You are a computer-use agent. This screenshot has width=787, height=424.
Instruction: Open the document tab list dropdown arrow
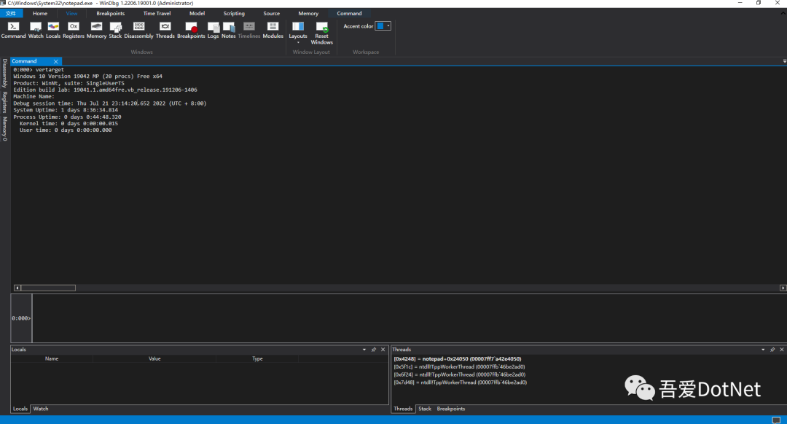[x=785, y=61]
